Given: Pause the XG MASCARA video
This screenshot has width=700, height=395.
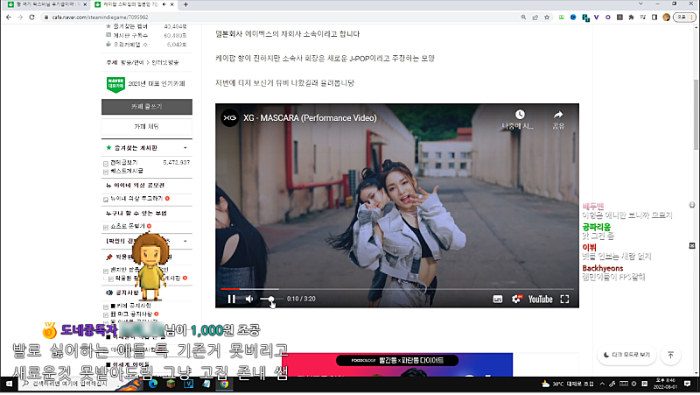Looking at the screenshot, I should pos(231,299).
